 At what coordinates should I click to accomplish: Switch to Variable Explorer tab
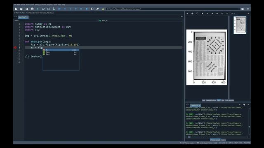211,100
